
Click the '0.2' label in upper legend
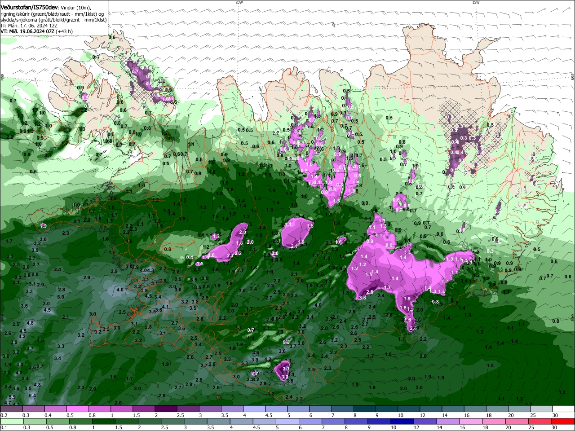click(4, 415)
